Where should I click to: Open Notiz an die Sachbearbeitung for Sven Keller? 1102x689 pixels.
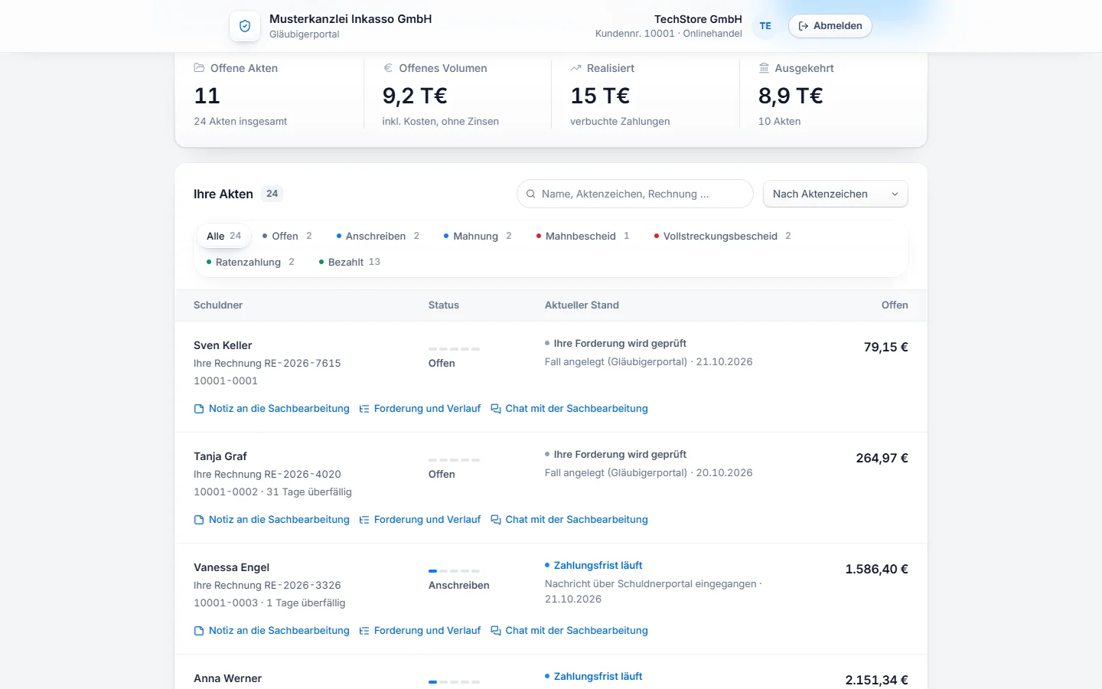[272, 409]
